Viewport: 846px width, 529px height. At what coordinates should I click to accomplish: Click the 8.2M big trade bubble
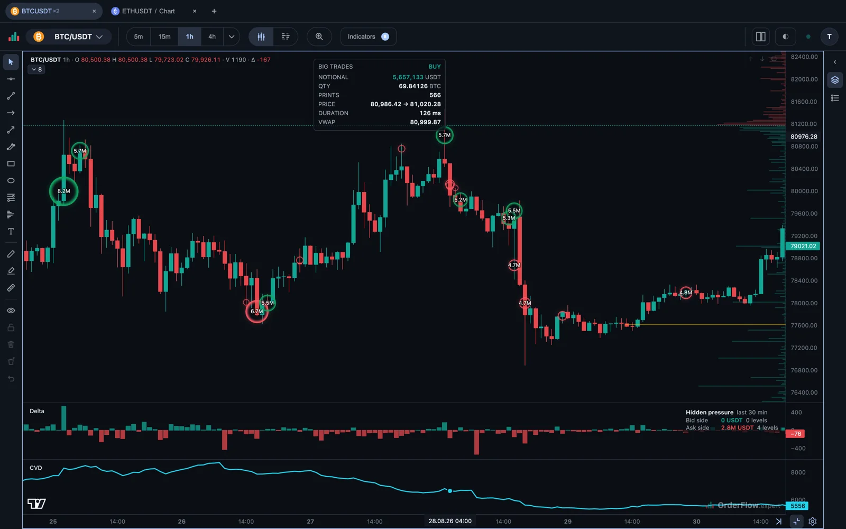[x=64, y=191]
